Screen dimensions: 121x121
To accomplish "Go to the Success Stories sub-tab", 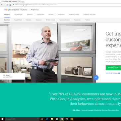I will [x=65, y=20].
